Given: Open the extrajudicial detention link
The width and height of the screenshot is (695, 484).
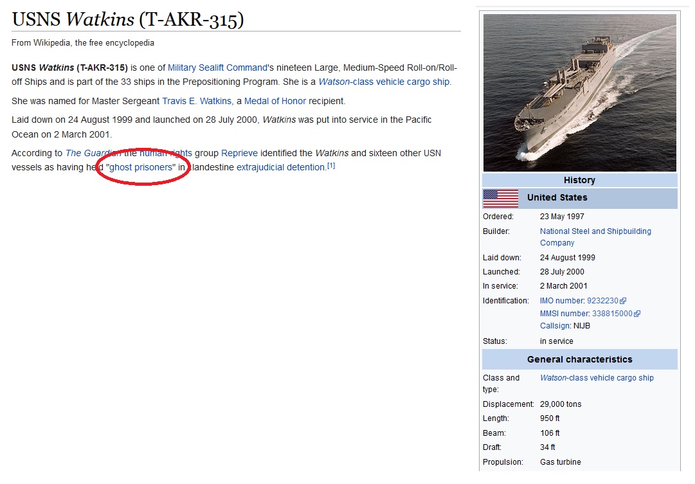Looking at the screenshot, I should (x=280, y=168).
